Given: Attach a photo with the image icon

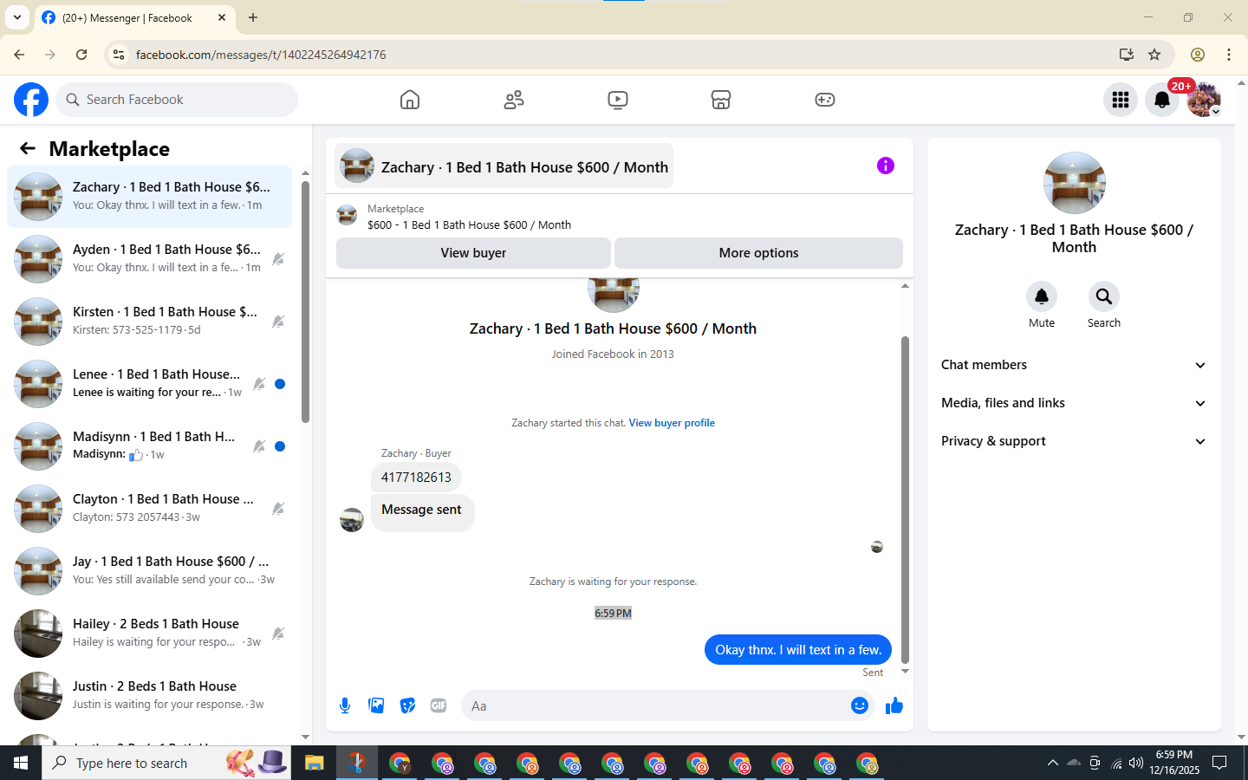Looking at the screenshot, I should click(376, 705).
